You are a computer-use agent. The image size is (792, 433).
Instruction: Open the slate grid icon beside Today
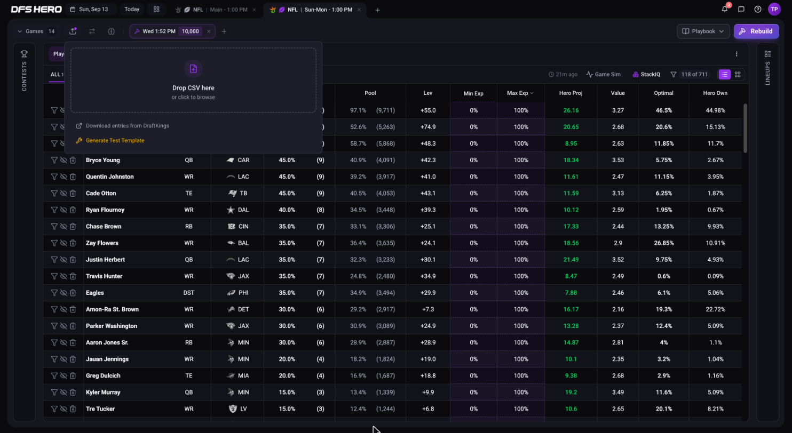pos(156,9)
